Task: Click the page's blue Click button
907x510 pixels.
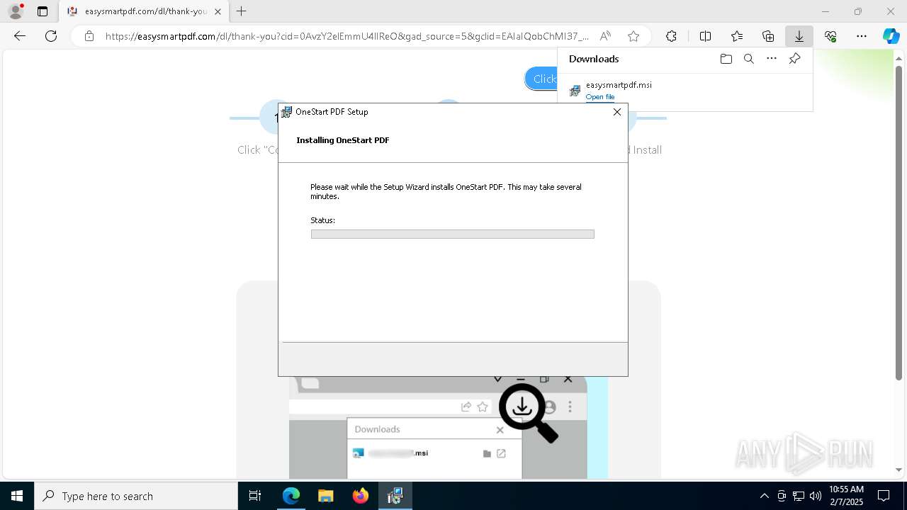Action: coord(541,79)
